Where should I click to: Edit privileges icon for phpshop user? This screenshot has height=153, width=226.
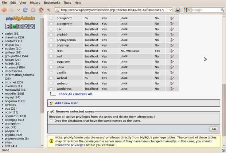click(172, 46)
